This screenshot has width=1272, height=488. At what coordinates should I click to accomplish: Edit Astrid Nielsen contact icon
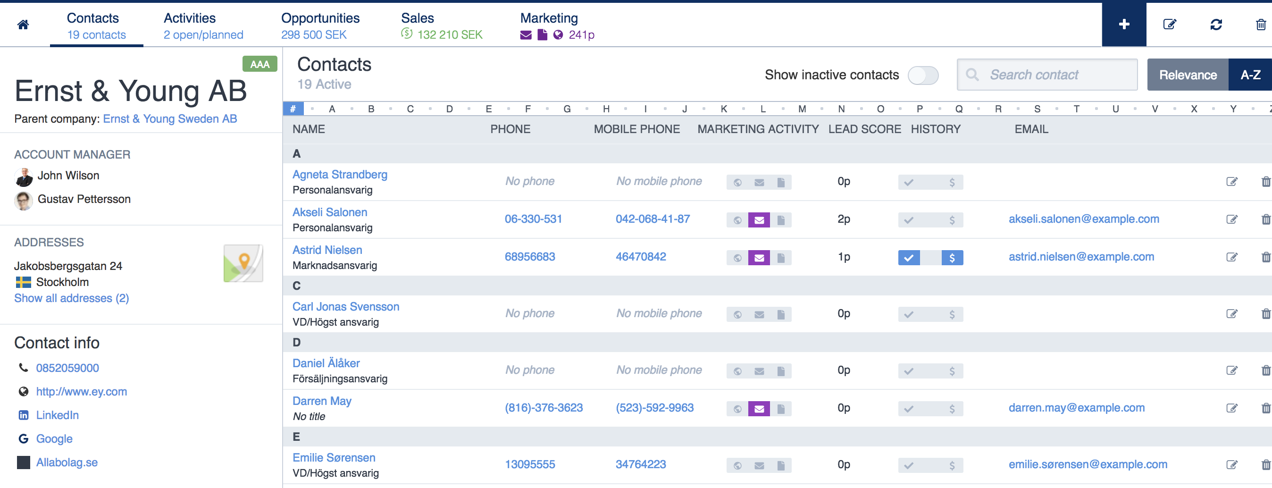point(1232,257)
